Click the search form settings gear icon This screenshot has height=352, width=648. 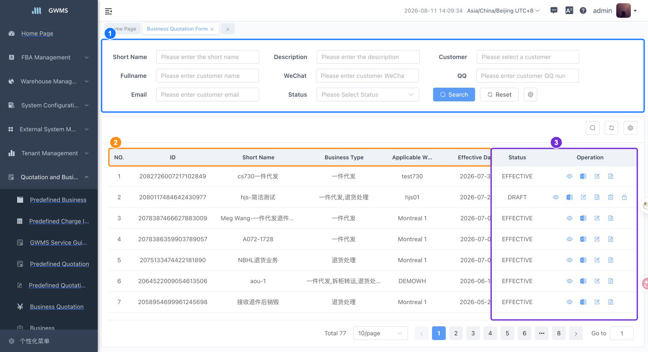[530, 95]
